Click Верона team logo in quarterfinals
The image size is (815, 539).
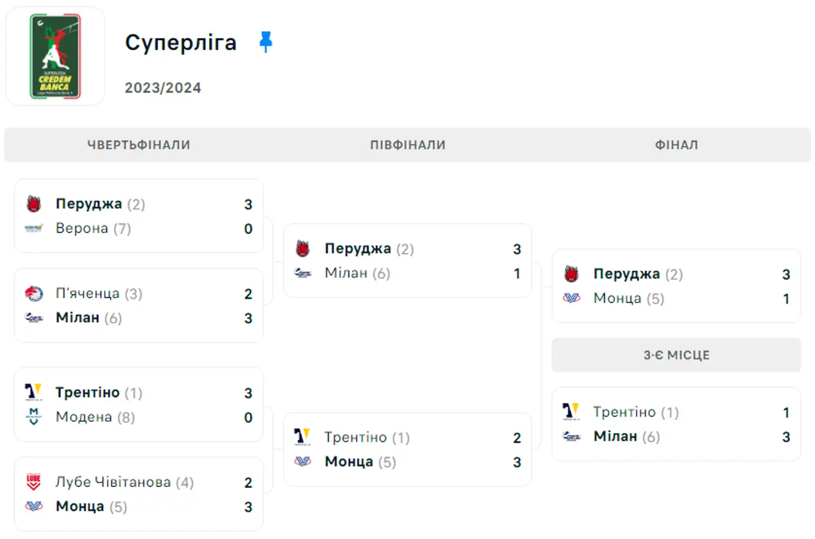pyautogui.click(x=34, y=229)
